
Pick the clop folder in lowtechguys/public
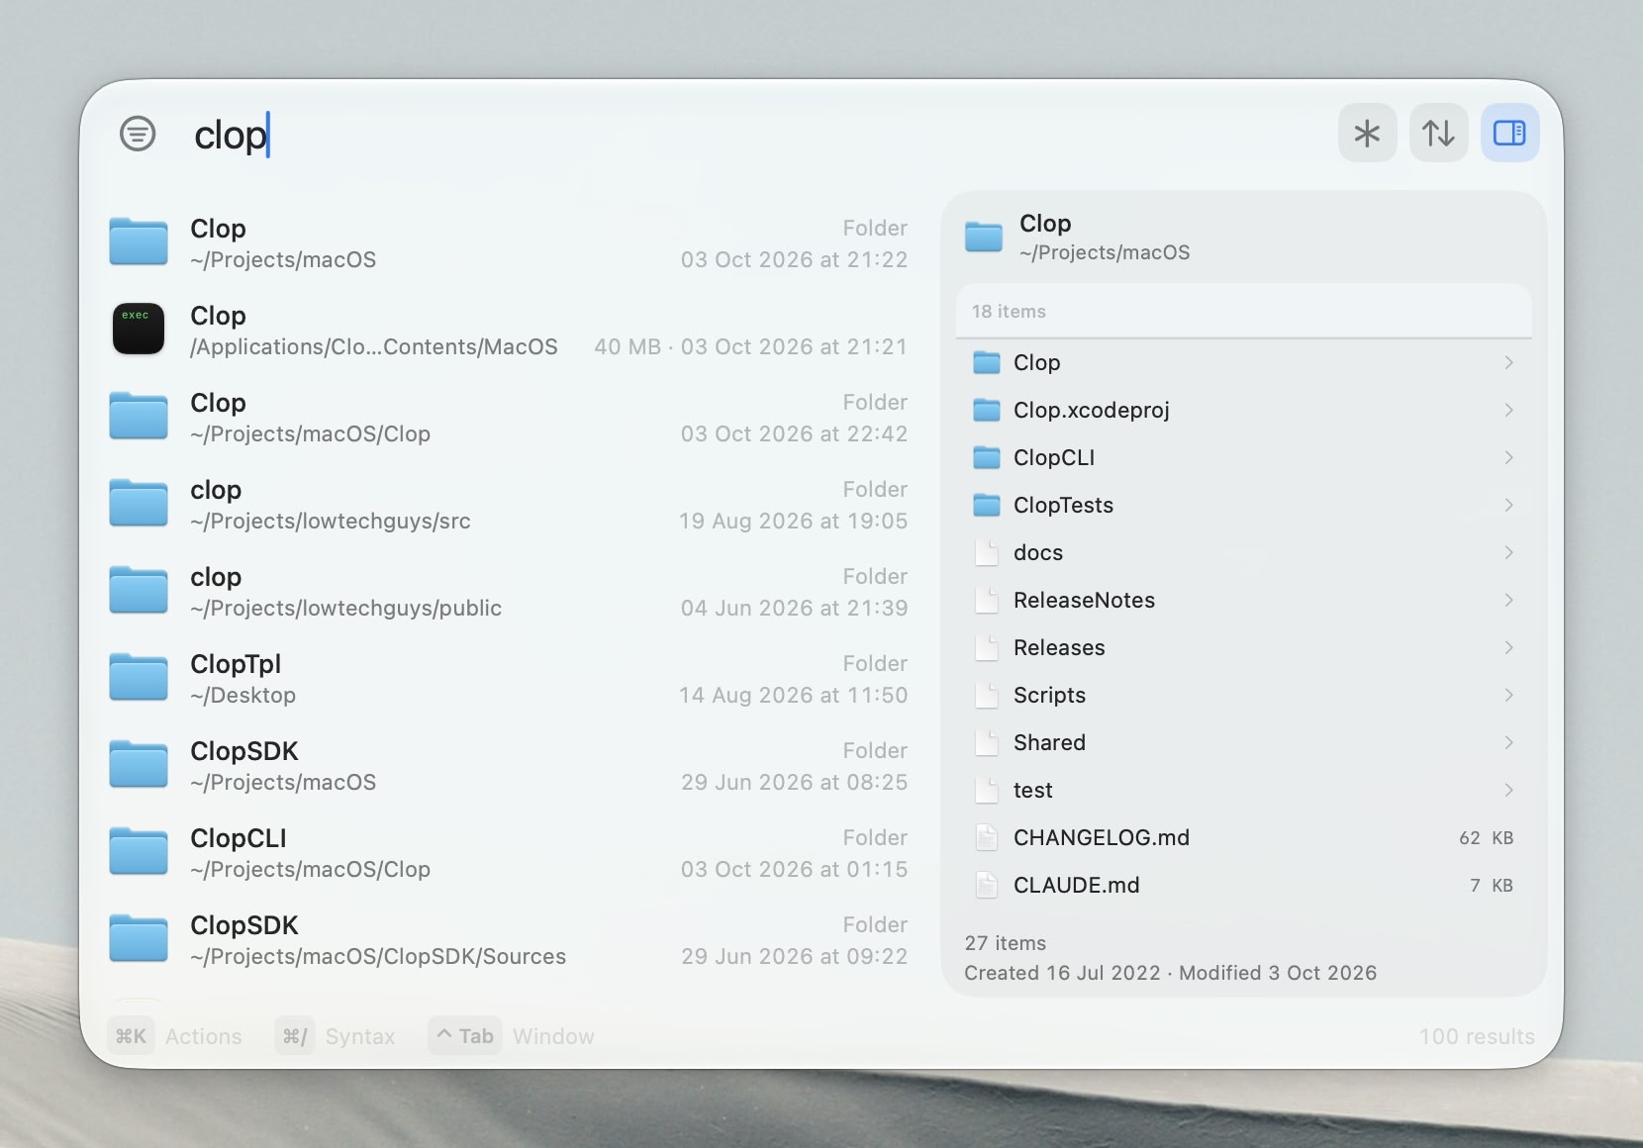pos(509,592)
